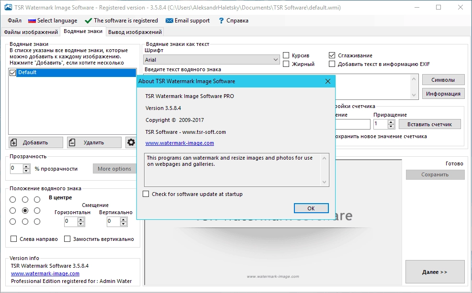Click the Далее >> button
The width and height of the screenshot is (472, 293).
[435, 271]
